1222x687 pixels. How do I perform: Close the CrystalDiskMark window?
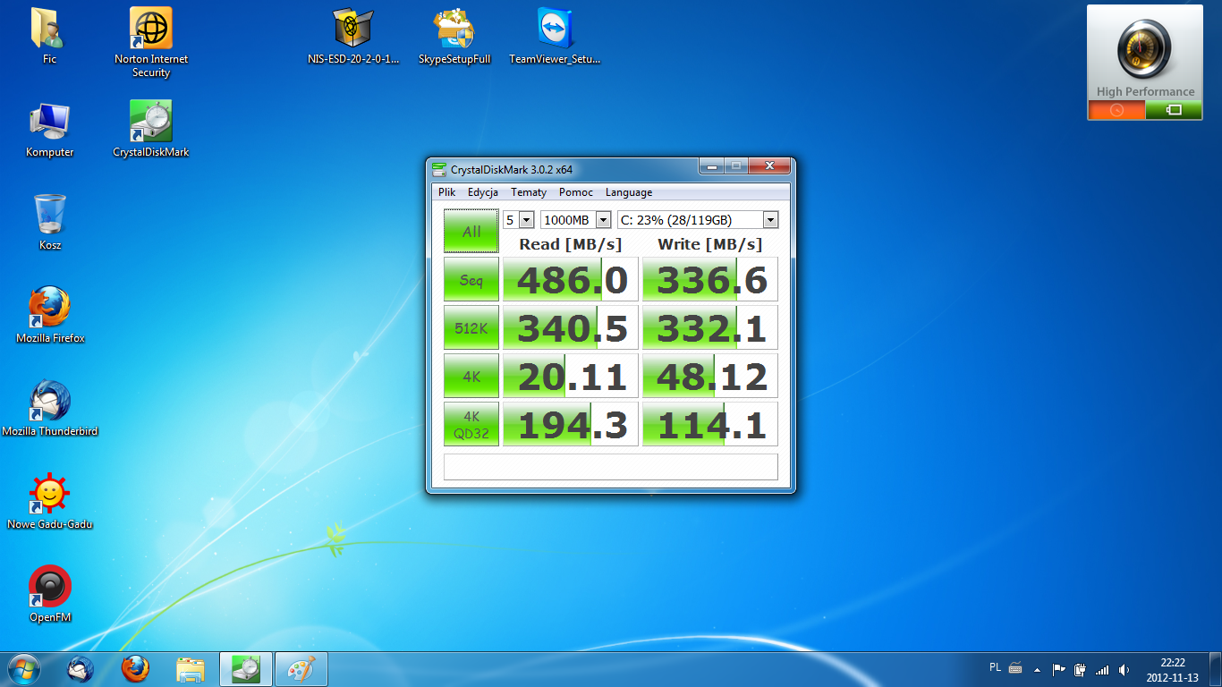(x=769, y=166)
